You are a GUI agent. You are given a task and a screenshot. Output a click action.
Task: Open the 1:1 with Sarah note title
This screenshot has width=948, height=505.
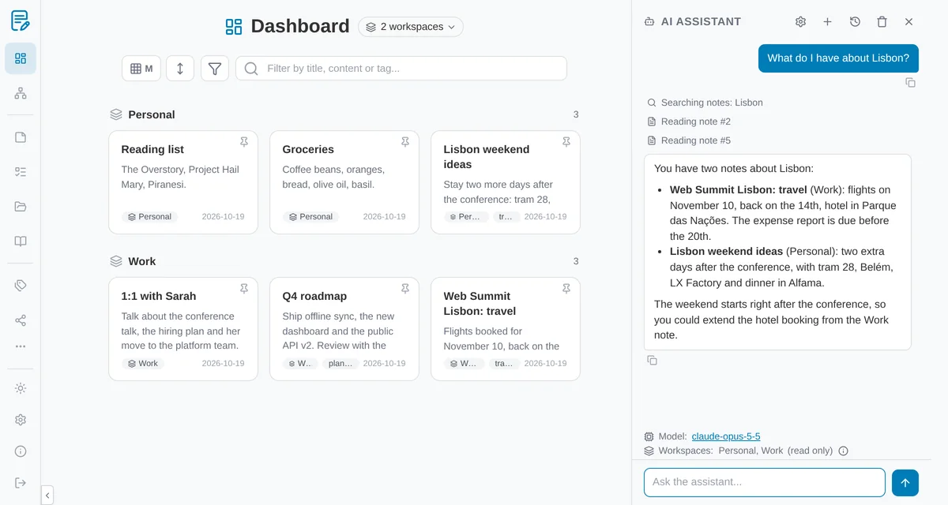(x=159, y=296)
